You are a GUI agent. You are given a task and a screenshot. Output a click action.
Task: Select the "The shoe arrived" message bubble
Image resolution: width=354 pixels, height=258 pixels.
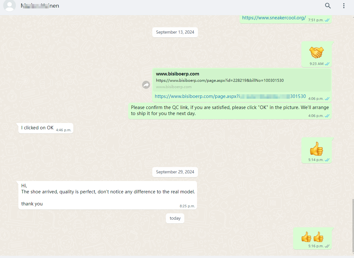(x=108, y=195)
